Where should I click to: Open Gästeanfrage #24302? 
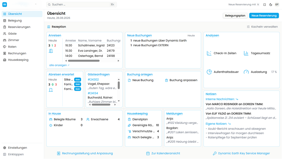(x=93, y=80)
